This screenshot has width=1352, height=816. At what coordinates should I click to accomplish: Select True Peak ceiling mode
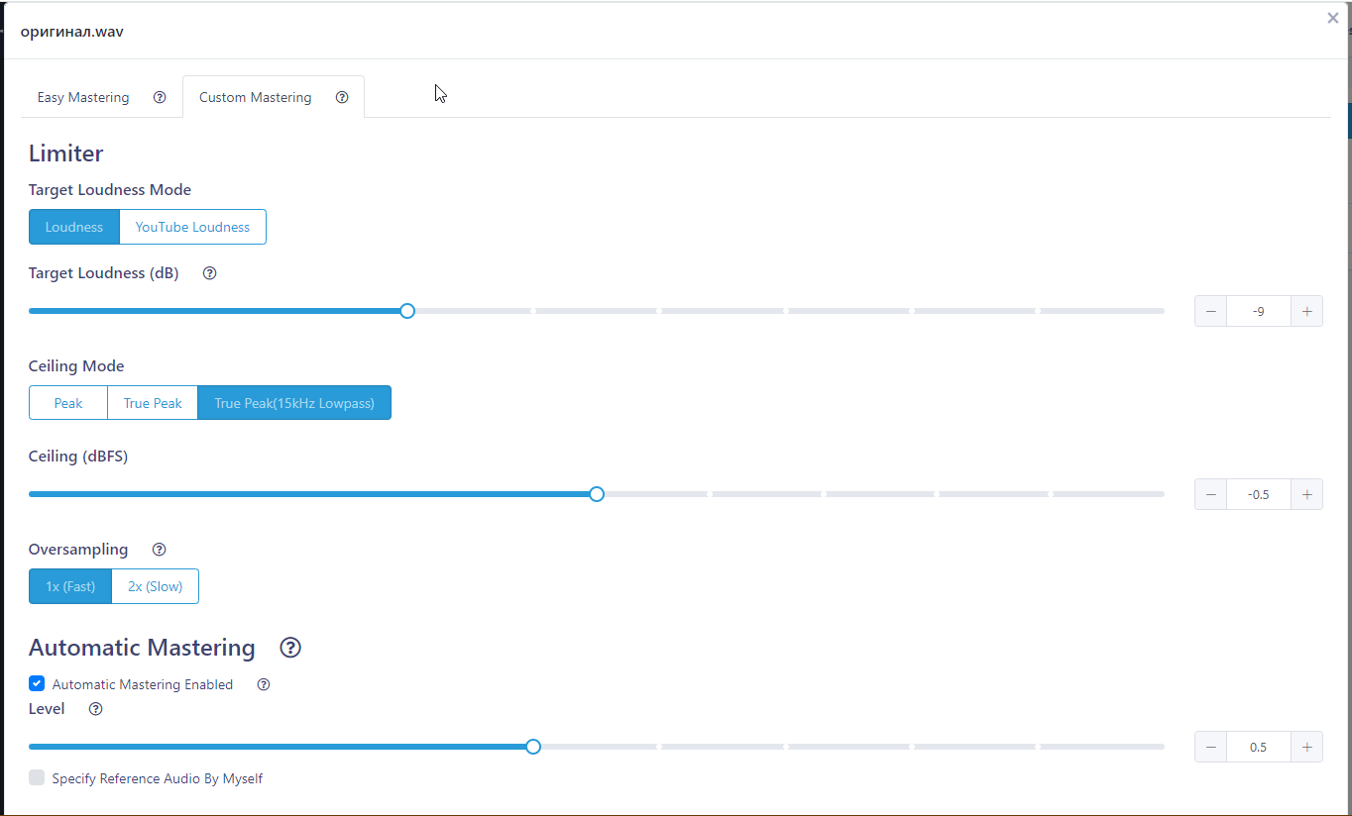click(153, 403)
